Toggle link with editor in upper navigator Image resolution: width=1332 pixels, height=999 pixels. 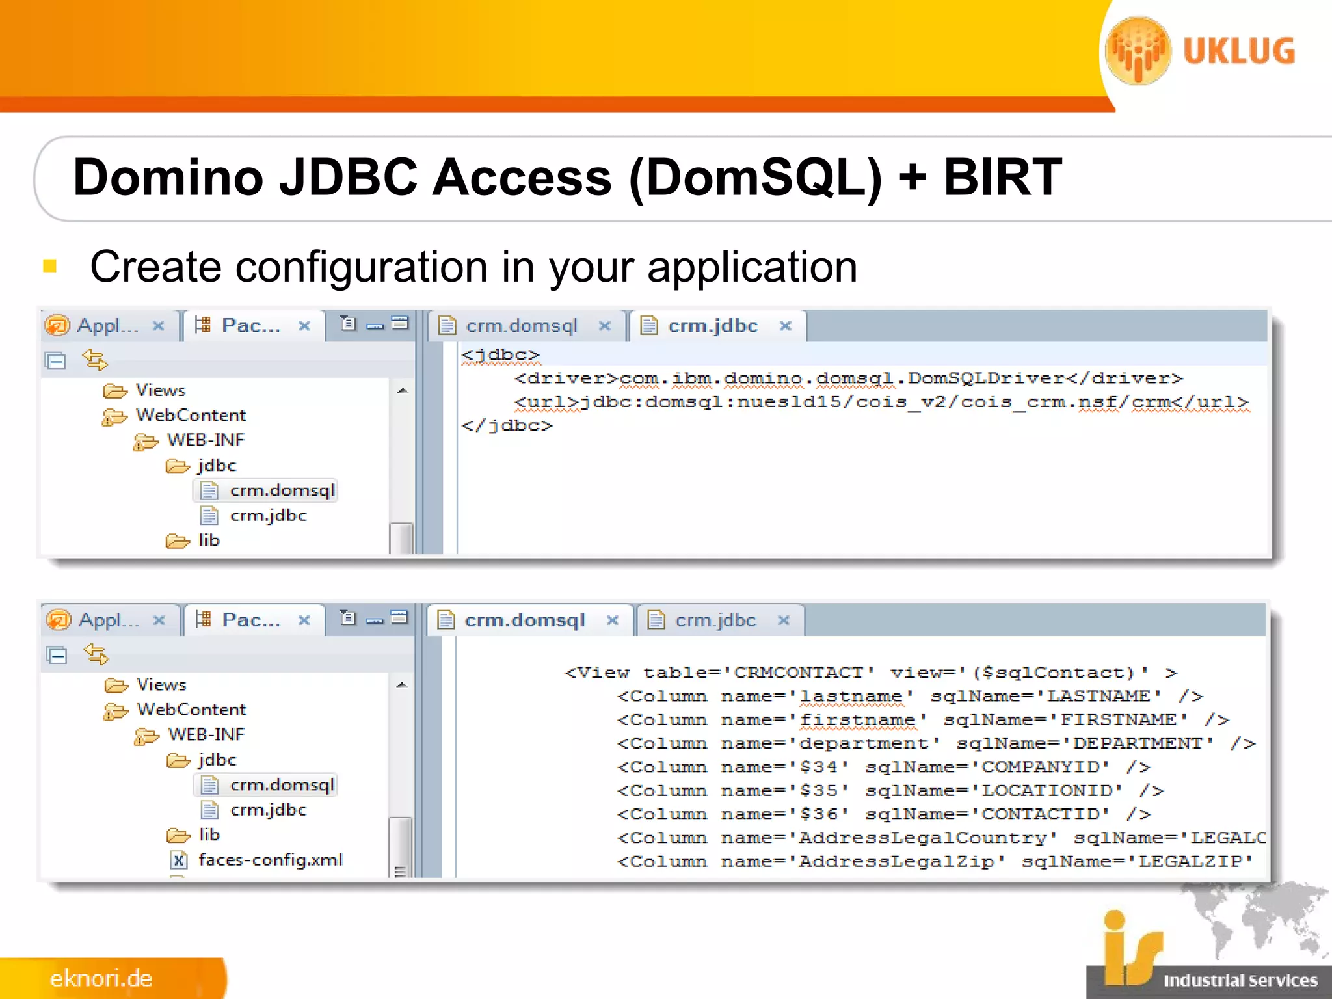(x=95, y=359)
